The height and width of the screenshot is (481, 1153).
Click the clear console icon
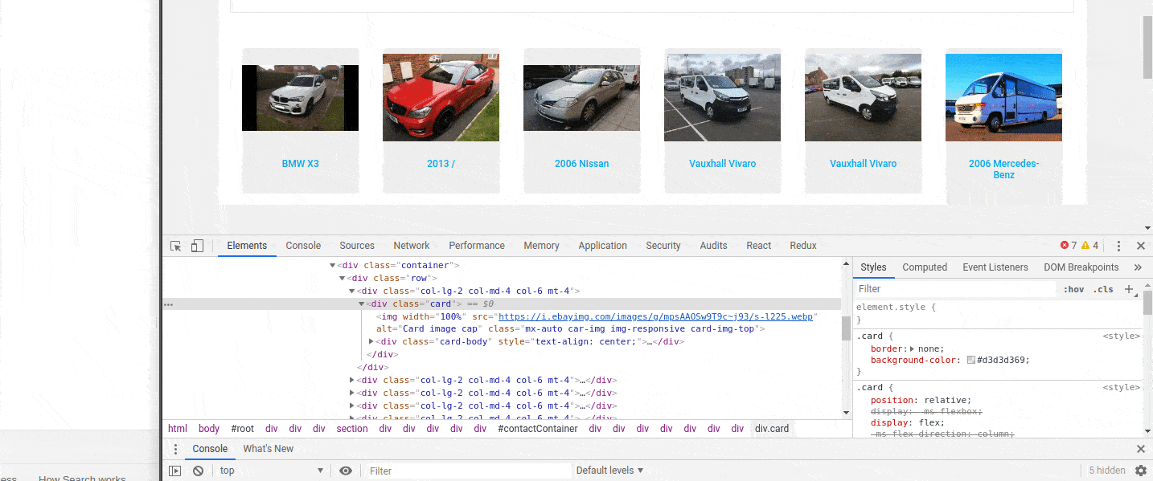(198, 470)
